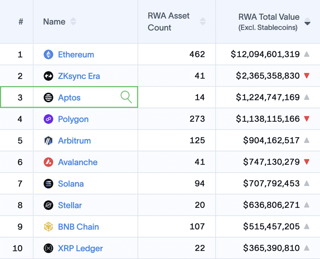Click the Avalanche red logo icon
This screenshot has width=320, height=259.
48,162
